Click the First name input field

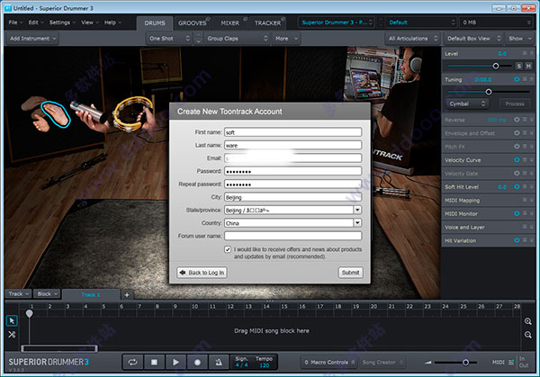(292, 132)
